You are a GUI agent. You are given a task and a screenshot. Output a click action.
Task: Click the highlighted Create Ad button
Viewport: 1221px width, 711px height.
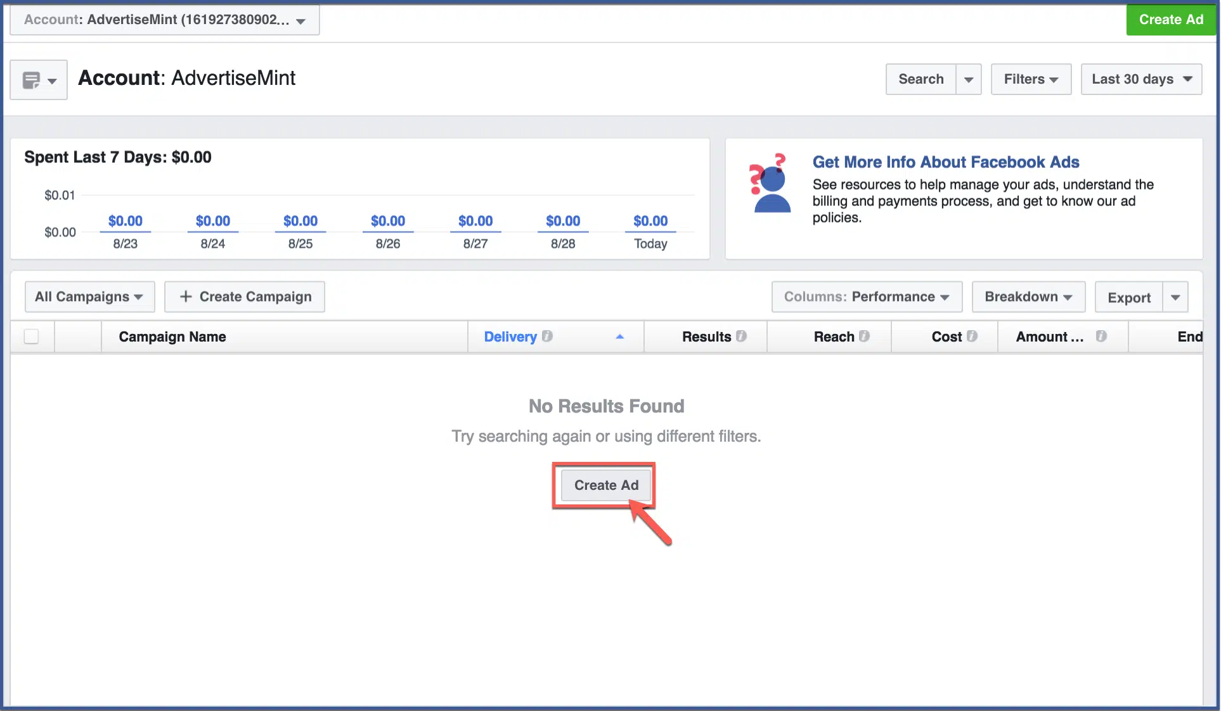605,485
